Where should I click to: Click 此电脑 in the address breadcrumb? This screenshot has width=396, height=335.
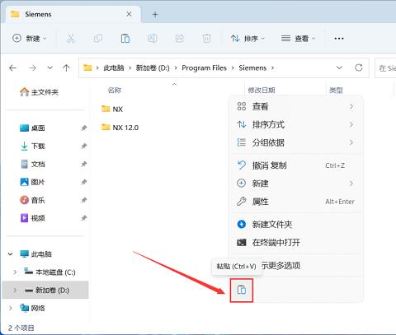114,67
